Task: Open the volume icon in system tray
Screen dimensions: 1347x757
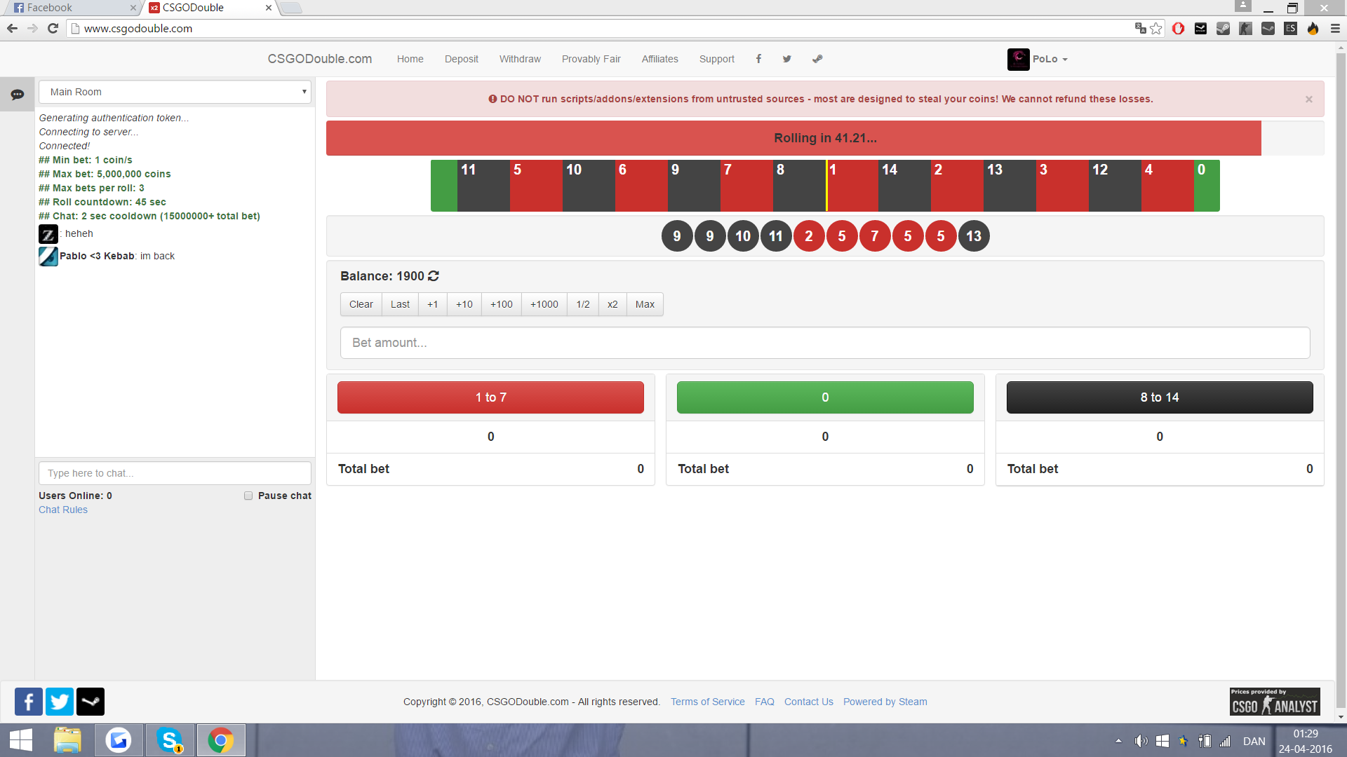Action: pos(1141,741)
